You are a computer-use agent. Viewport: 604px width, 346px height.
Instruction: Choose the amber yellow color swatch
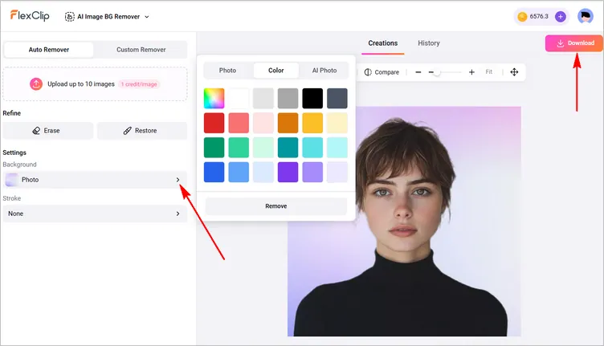(312, 123)
